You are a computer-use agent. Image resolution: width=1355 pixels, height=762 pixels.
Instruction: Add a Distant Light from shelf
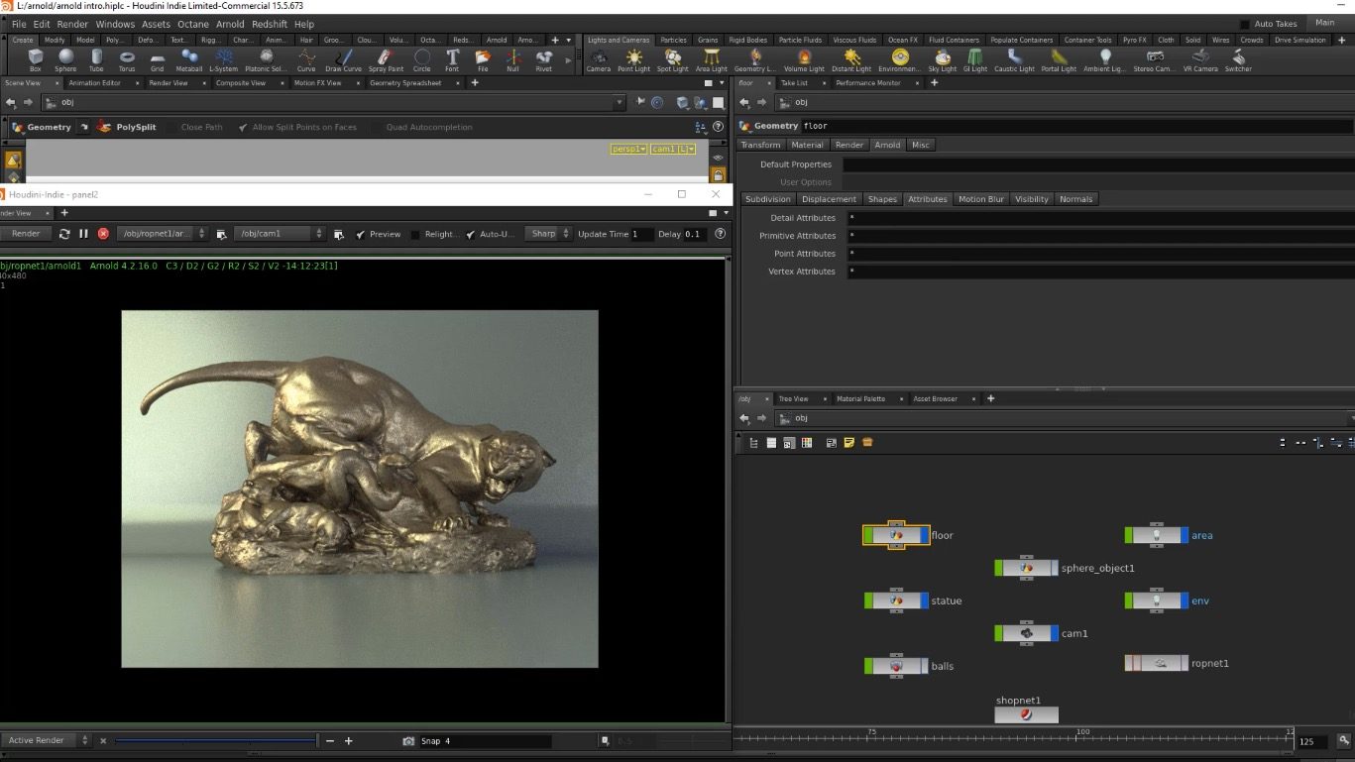pyautogui.click(x=851, y=60)
